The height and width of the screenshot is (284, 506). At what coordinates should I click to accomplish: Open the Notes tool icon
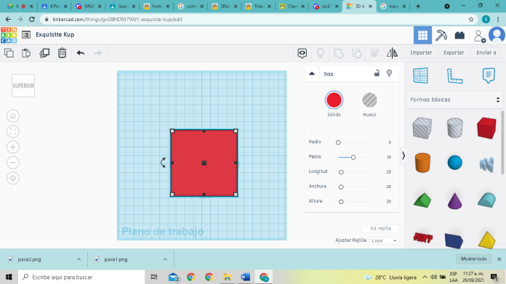coord(489,76)
